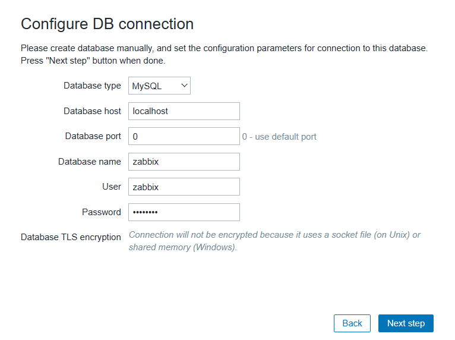
Task: Click the italic unencrypted connection note
Action: tap(274, 241)
